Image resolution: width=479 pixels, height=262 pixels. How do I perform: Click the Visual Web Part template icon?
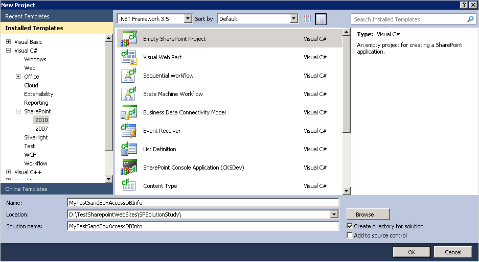coord(129,57)
